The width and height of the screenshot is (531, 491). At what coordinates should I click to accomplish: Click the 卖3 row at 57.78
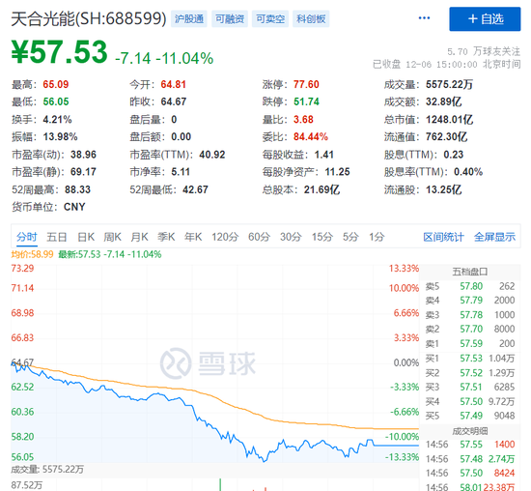[x=470, y=315]
